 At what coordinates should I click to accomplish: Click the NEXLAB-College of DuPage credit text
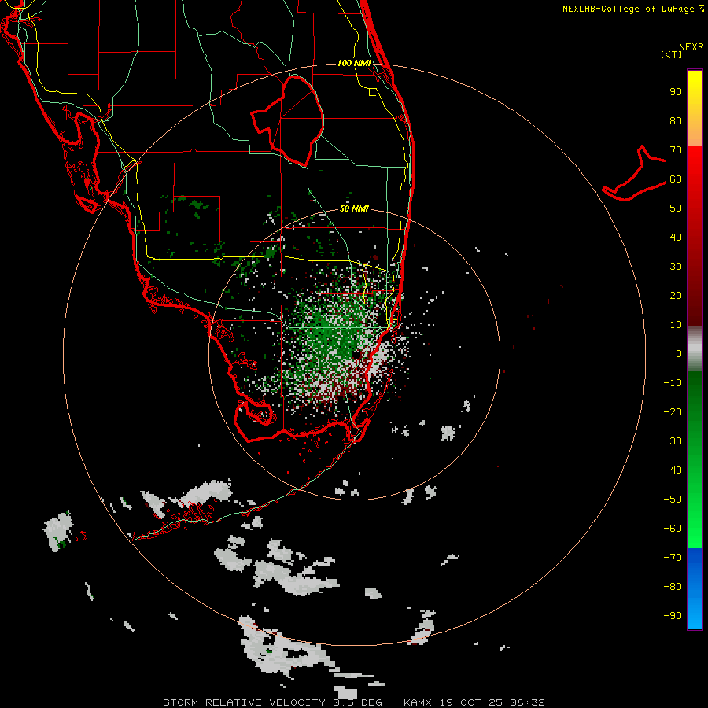(628, 9)
